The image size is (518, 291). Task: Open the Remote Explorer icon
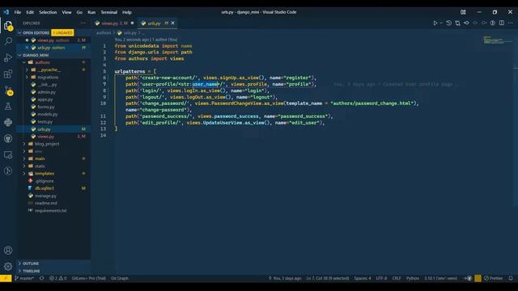8,154
